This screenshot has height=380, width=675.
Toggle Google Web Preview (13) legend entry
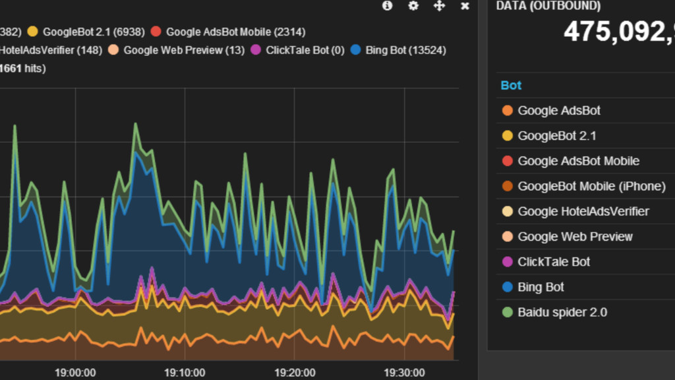click(x=177, y=50)
